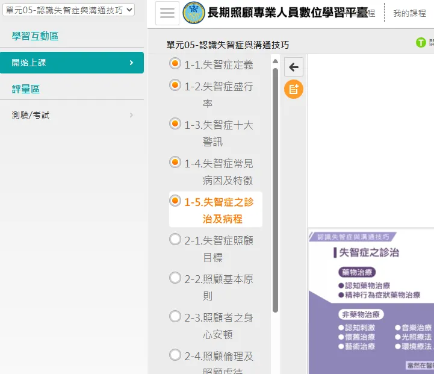The height and width of the screenshot is (374, 434).
Task: Select radio for 2-4.照顧倫理
Action: click(175, 355)
